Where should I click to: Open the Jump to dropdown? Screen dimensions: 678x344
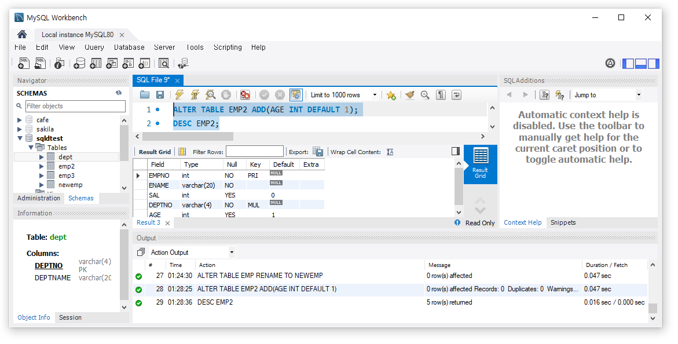[x=639, y=95]
